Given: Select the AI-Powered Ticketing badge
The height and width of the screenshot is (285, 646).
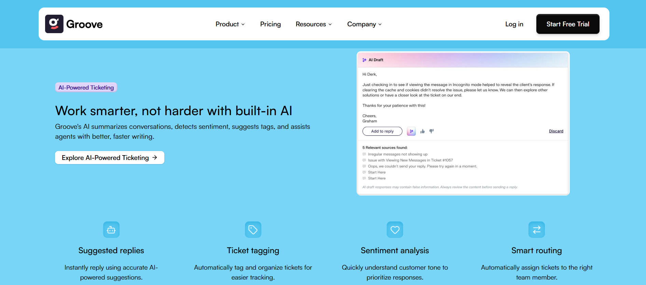Looking at the screenshot, I should (86, 87).
